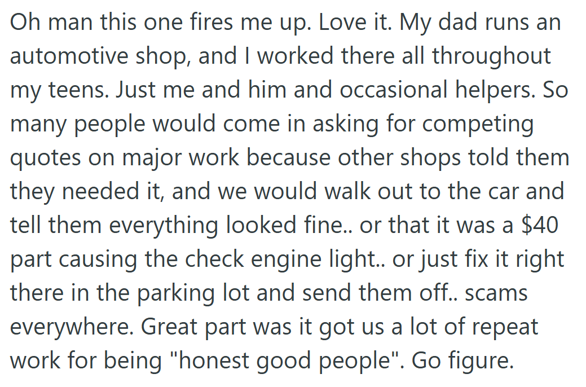The width and height of the screenshot is (586, 387).
Task: Click the phrase "major work"
Action: (x=169, y=159)
